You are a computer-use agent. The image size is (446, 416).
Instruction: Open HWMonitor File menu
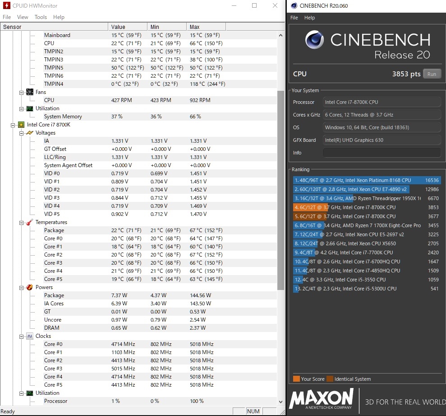[7, 17]
